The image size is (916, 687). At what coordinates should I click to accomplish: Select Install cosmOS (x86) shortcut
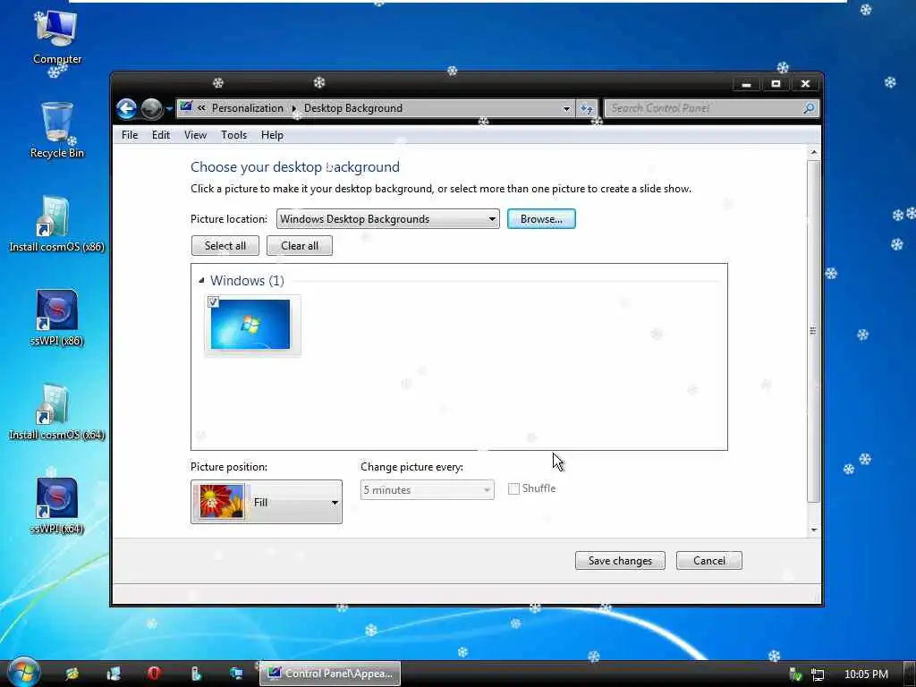[x=56, y=225]
